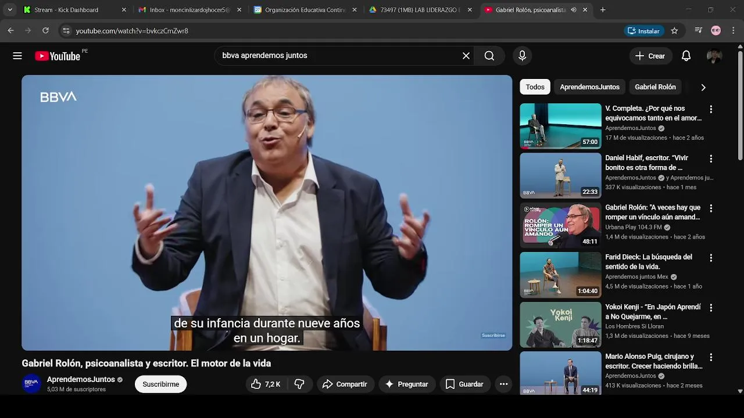Open the tab search dropdown arrow
Screen dimensions: 744x418
pos(10,10)
